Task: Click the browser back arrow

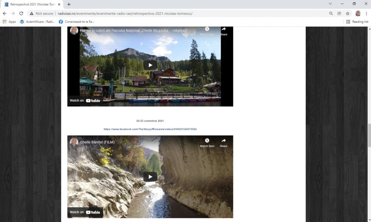Action: 5,13
